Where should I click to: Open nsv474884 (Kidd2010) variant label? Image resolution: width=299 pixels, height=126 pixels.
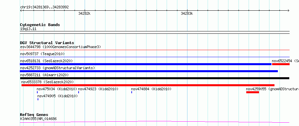151,89
